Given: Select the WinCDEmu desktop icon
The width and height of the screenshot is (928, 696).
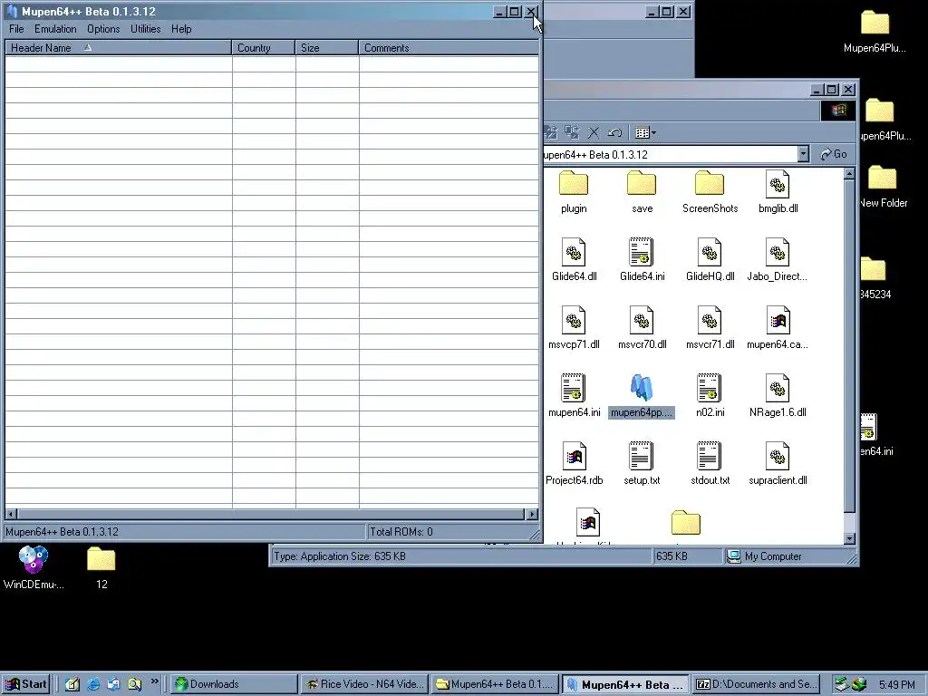Looking at the screenshot, I should (x=34, y=568).
